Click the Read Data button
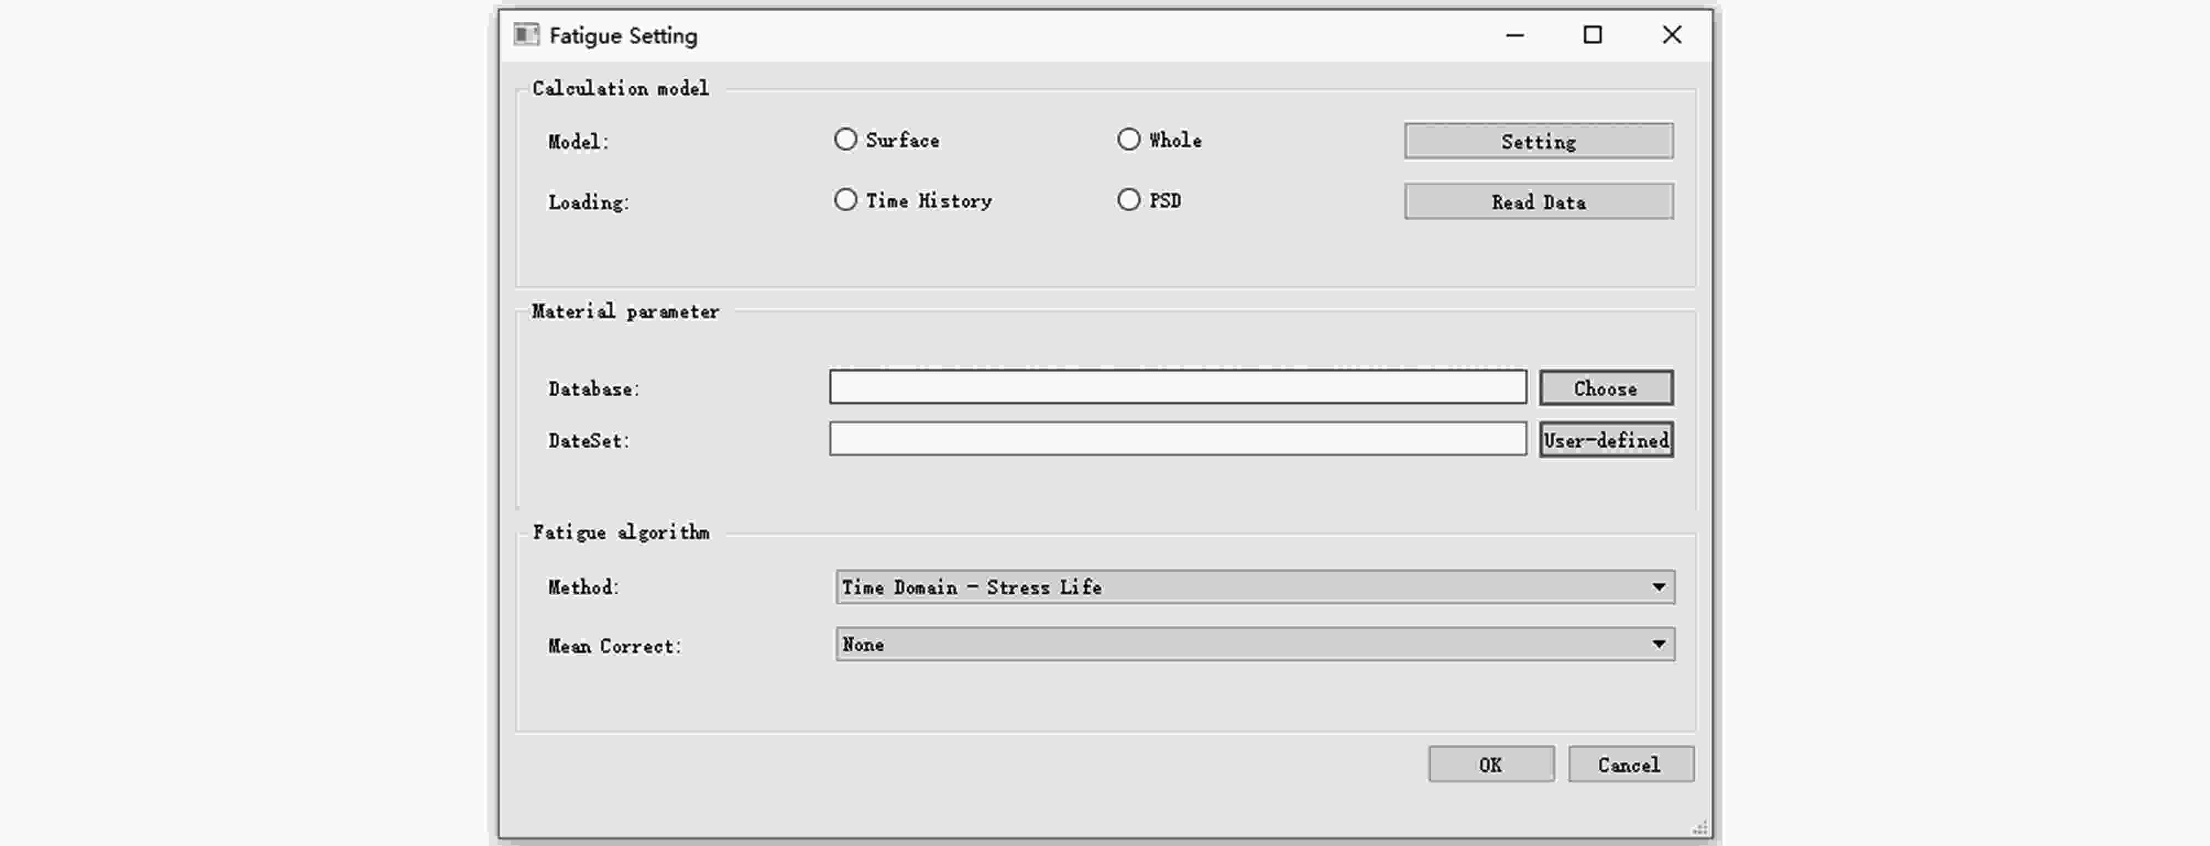2210x846 pixels. pos(1538,201)
